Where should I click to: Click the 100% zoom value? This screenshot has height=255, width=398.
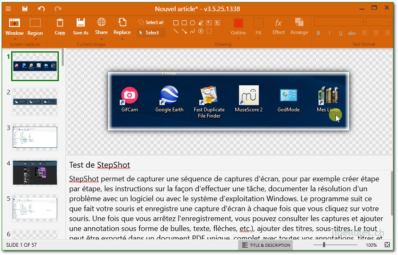point(371,245)
